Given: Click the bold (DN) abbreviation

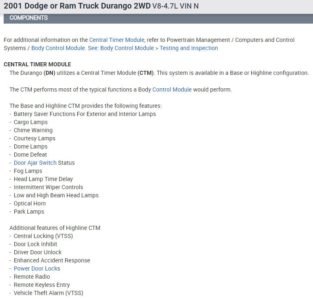Looking at the screenshot, I should (49, 73).
